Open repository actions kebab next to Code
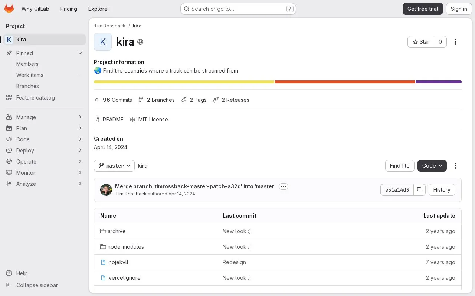Screen dimensions: 475x296 tap(456, 166)
